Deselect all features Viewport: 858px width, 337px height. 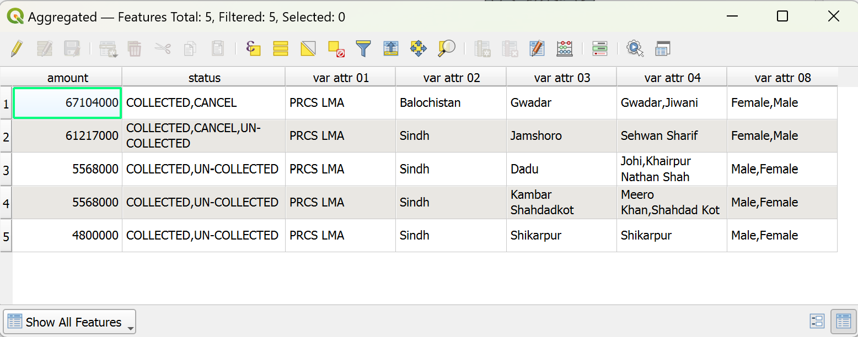pos(336,48)
